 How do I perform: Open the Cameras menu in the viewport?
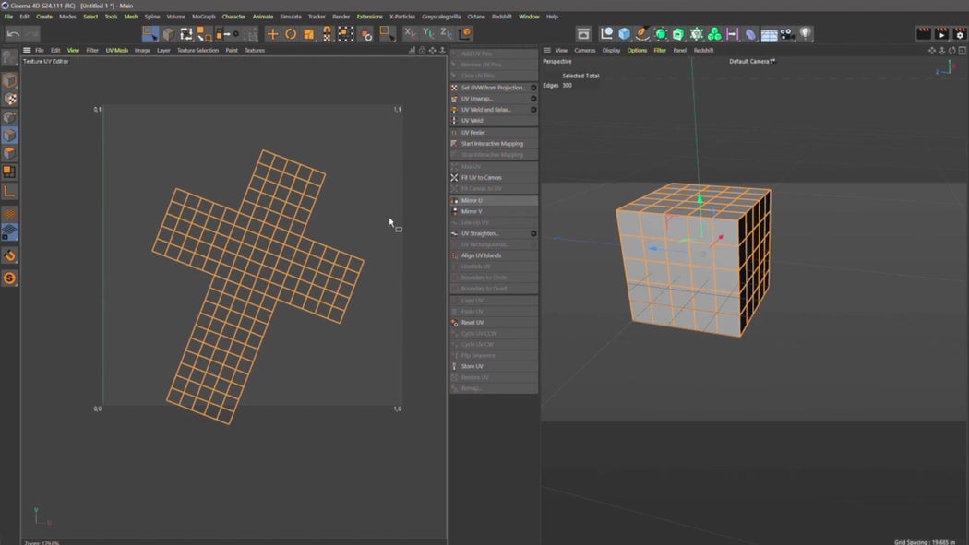tap(584, 51)
